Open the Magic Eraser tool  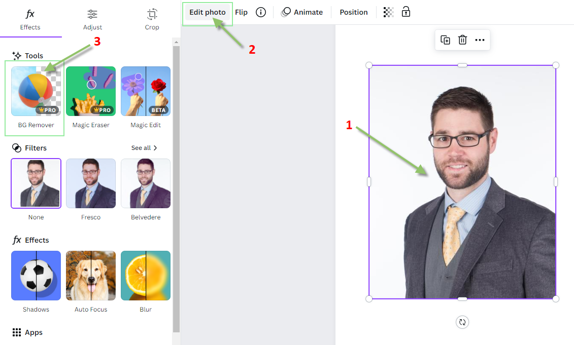[90, 91]
